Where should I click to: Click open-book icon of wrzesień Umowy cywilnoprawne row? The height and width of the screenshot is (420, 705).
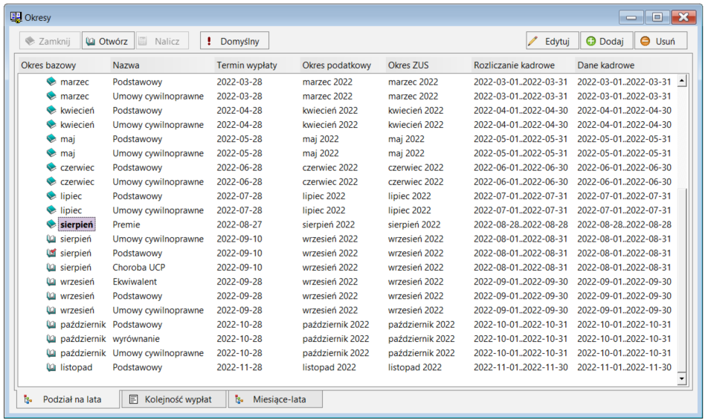click(x=52, y=310)
